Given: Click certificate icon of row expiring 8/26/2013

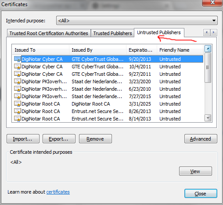Looking at the screenshot, I should tap(18, 111).
